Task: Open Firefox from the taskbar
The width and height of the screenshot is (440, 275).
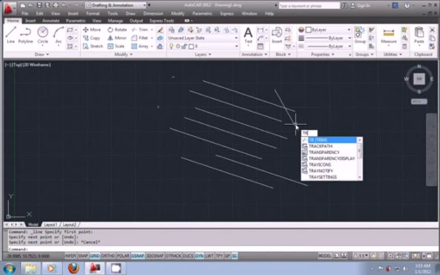Action: [73, 268]
